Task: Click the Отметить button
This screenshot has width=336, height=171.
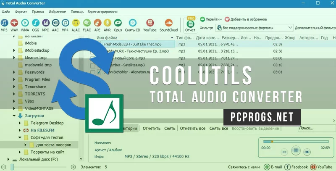Action: [x=152, y=129]
